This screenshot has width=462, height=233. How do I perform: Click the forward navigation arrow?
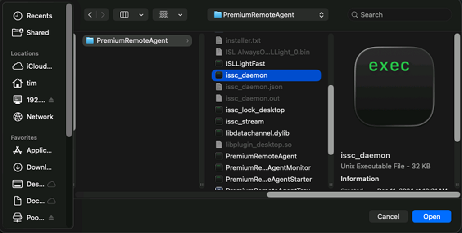(102, 15)
